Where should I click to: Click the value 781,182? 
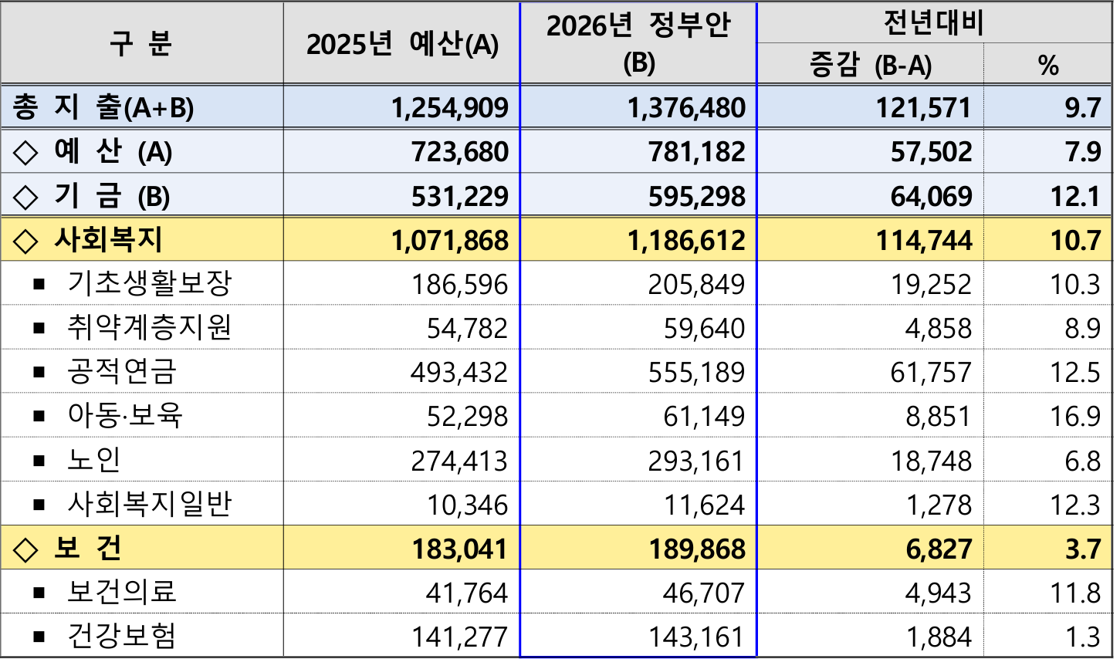pos(697,152)
